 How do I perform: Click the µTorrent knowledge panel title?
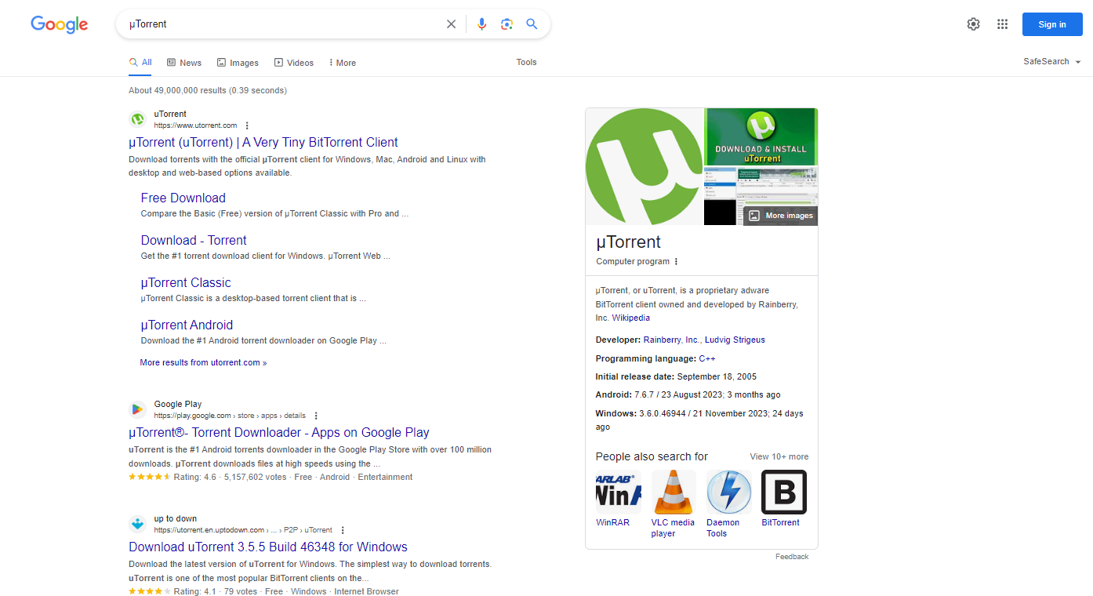pos(629,242)
